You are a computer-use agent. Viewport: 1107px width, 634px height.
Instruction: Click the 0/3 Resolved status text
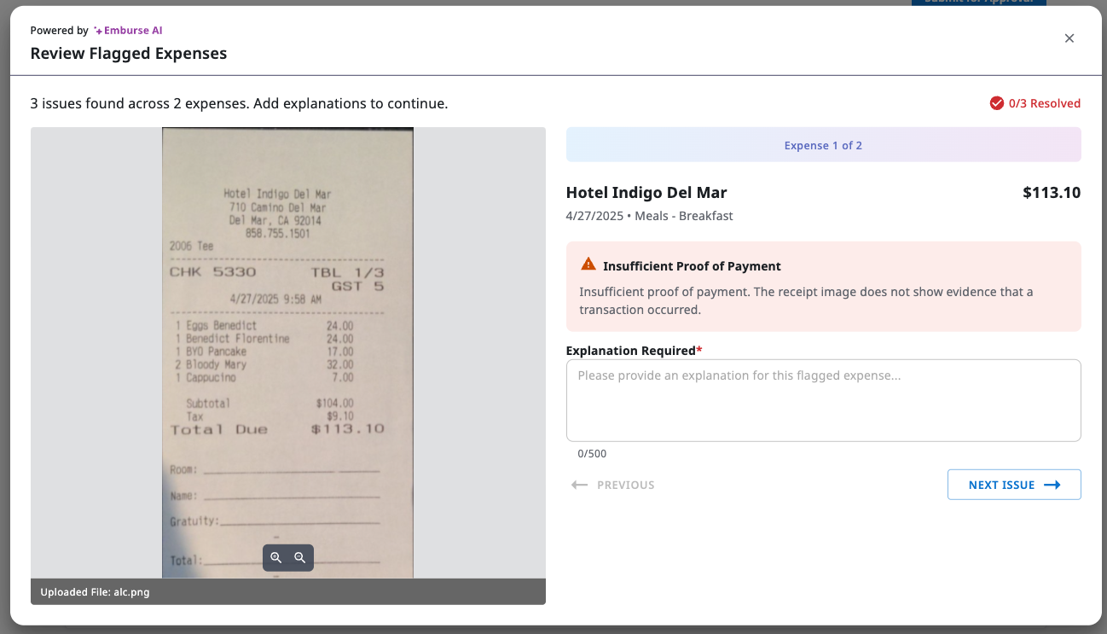(x=1045, y=103)
